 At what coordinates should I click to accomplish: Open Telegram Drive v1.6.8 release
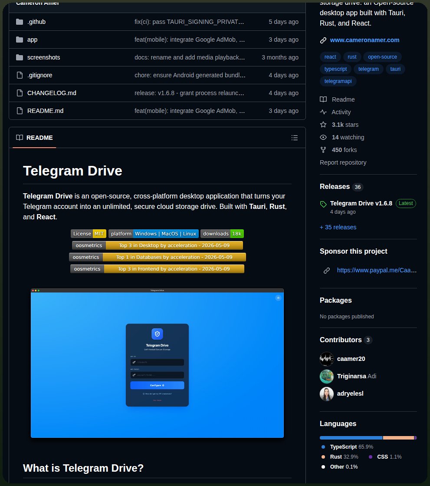pos(361,203)
